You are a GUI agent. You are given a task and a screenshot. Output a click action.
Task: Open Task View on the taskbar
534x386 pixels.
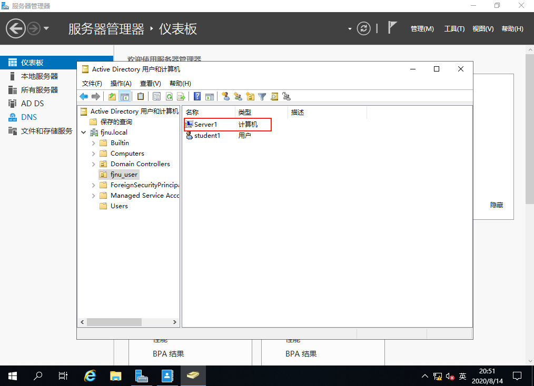pos(63,376)
